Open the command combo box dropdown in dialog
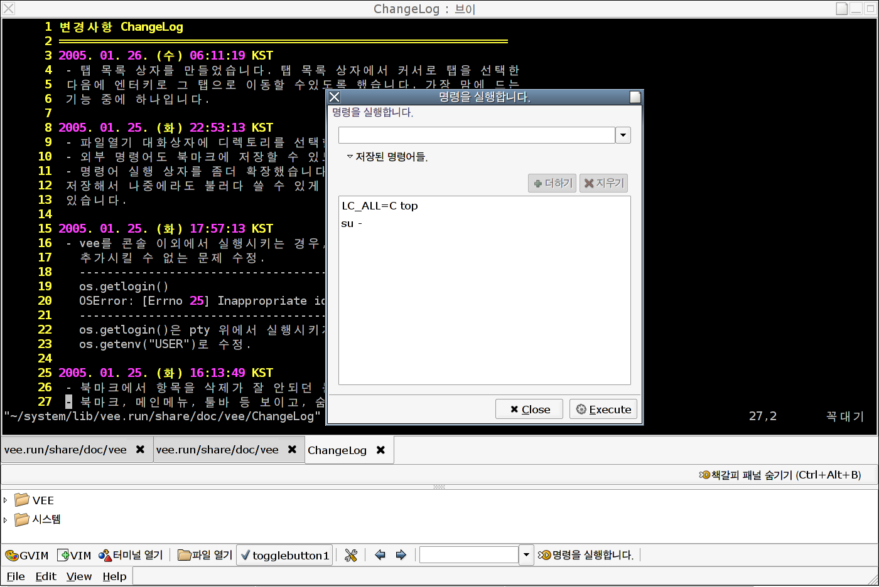 (x=623, y=135)
